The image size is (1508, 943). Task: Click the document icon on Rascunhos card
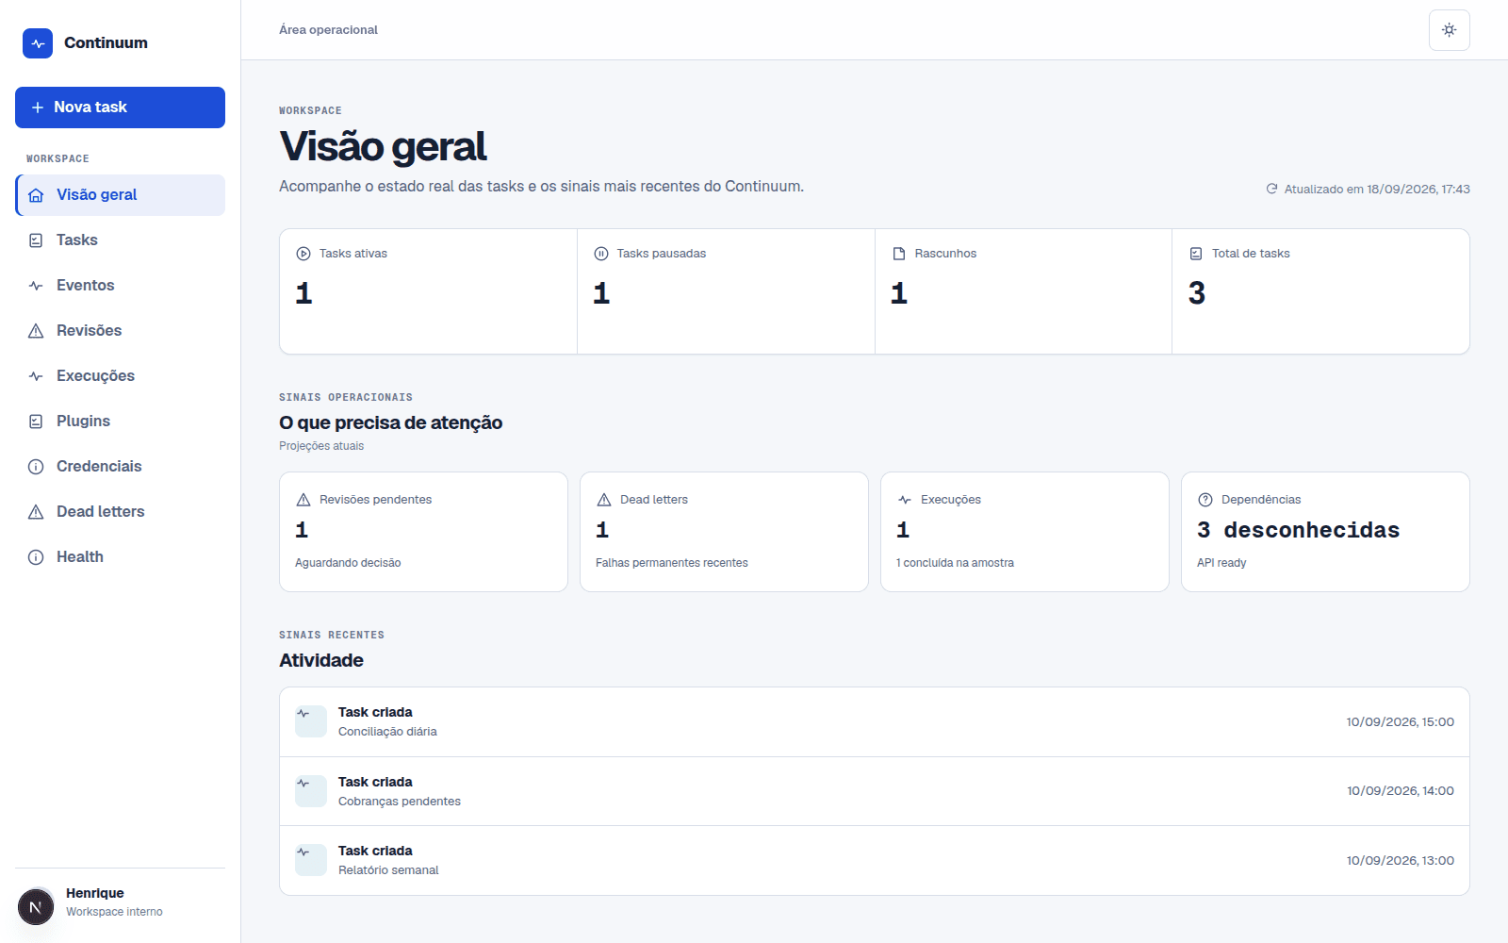click(899, 254)
